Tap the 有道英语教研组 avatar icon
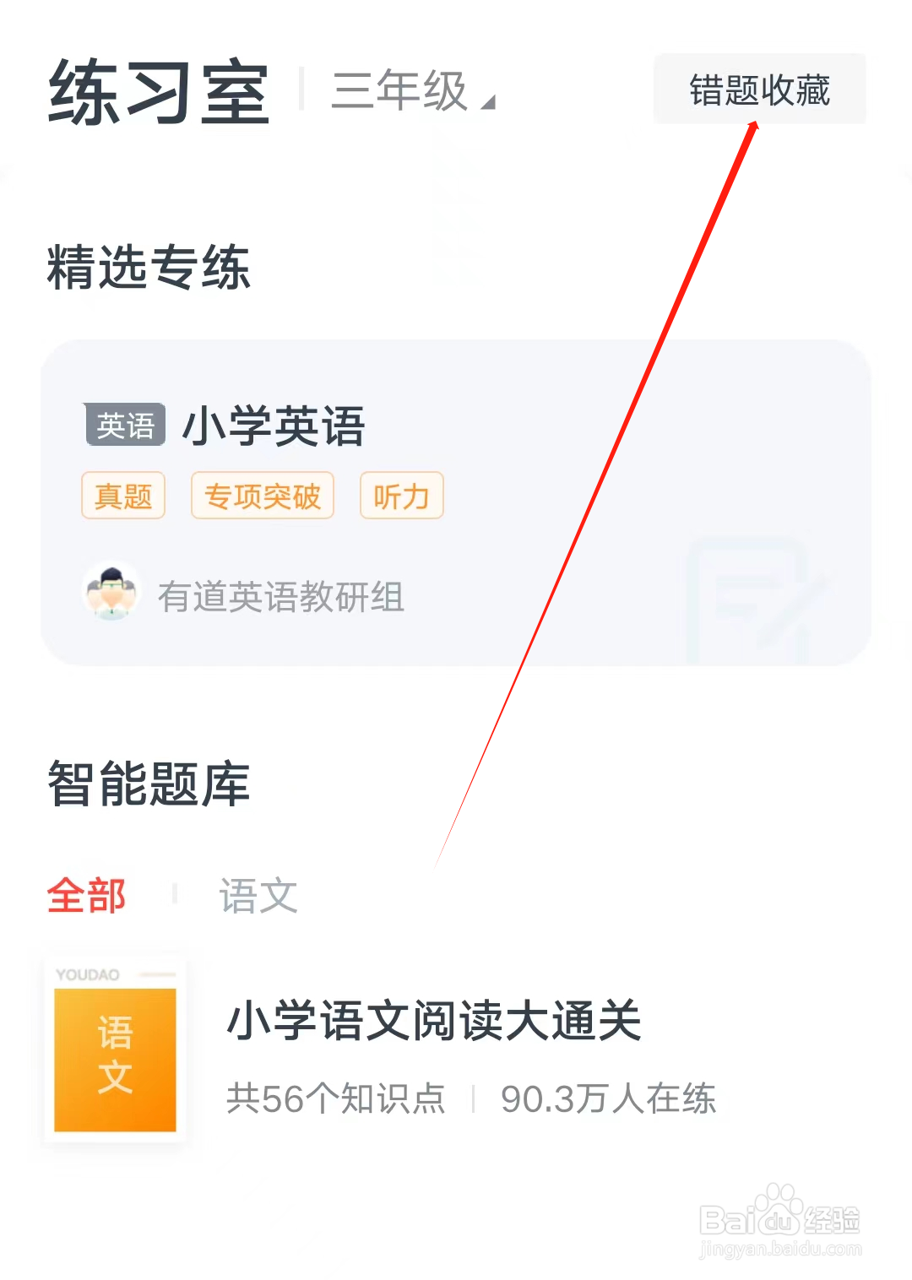The image size is (912, 1280). [x=111, y=591]
